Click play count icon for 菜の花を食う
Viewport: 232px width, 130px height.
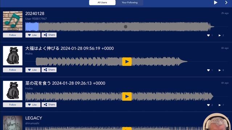220,105
